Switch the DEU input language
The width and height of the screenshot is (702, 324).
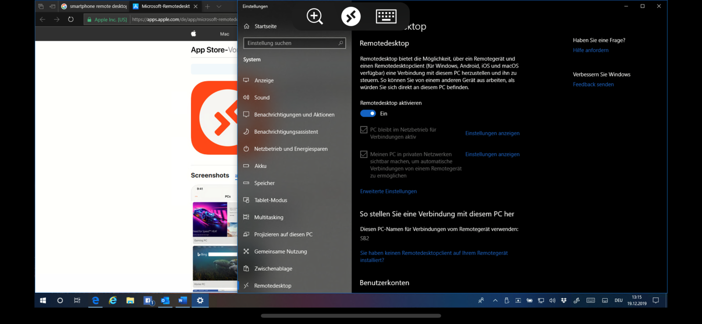coord(619,300)
